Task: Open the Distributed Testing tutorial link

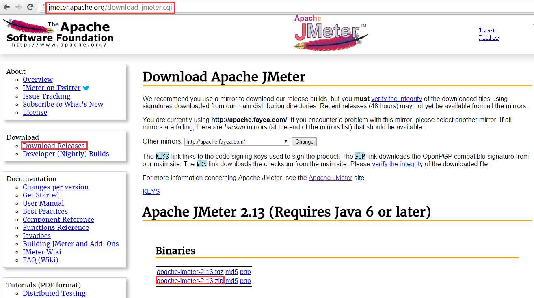Action: (54, 293)
